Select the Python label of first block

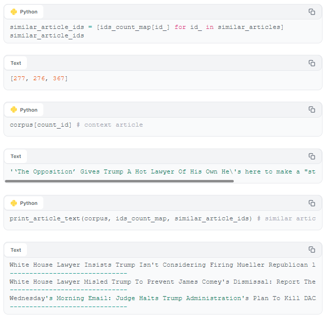28,12
